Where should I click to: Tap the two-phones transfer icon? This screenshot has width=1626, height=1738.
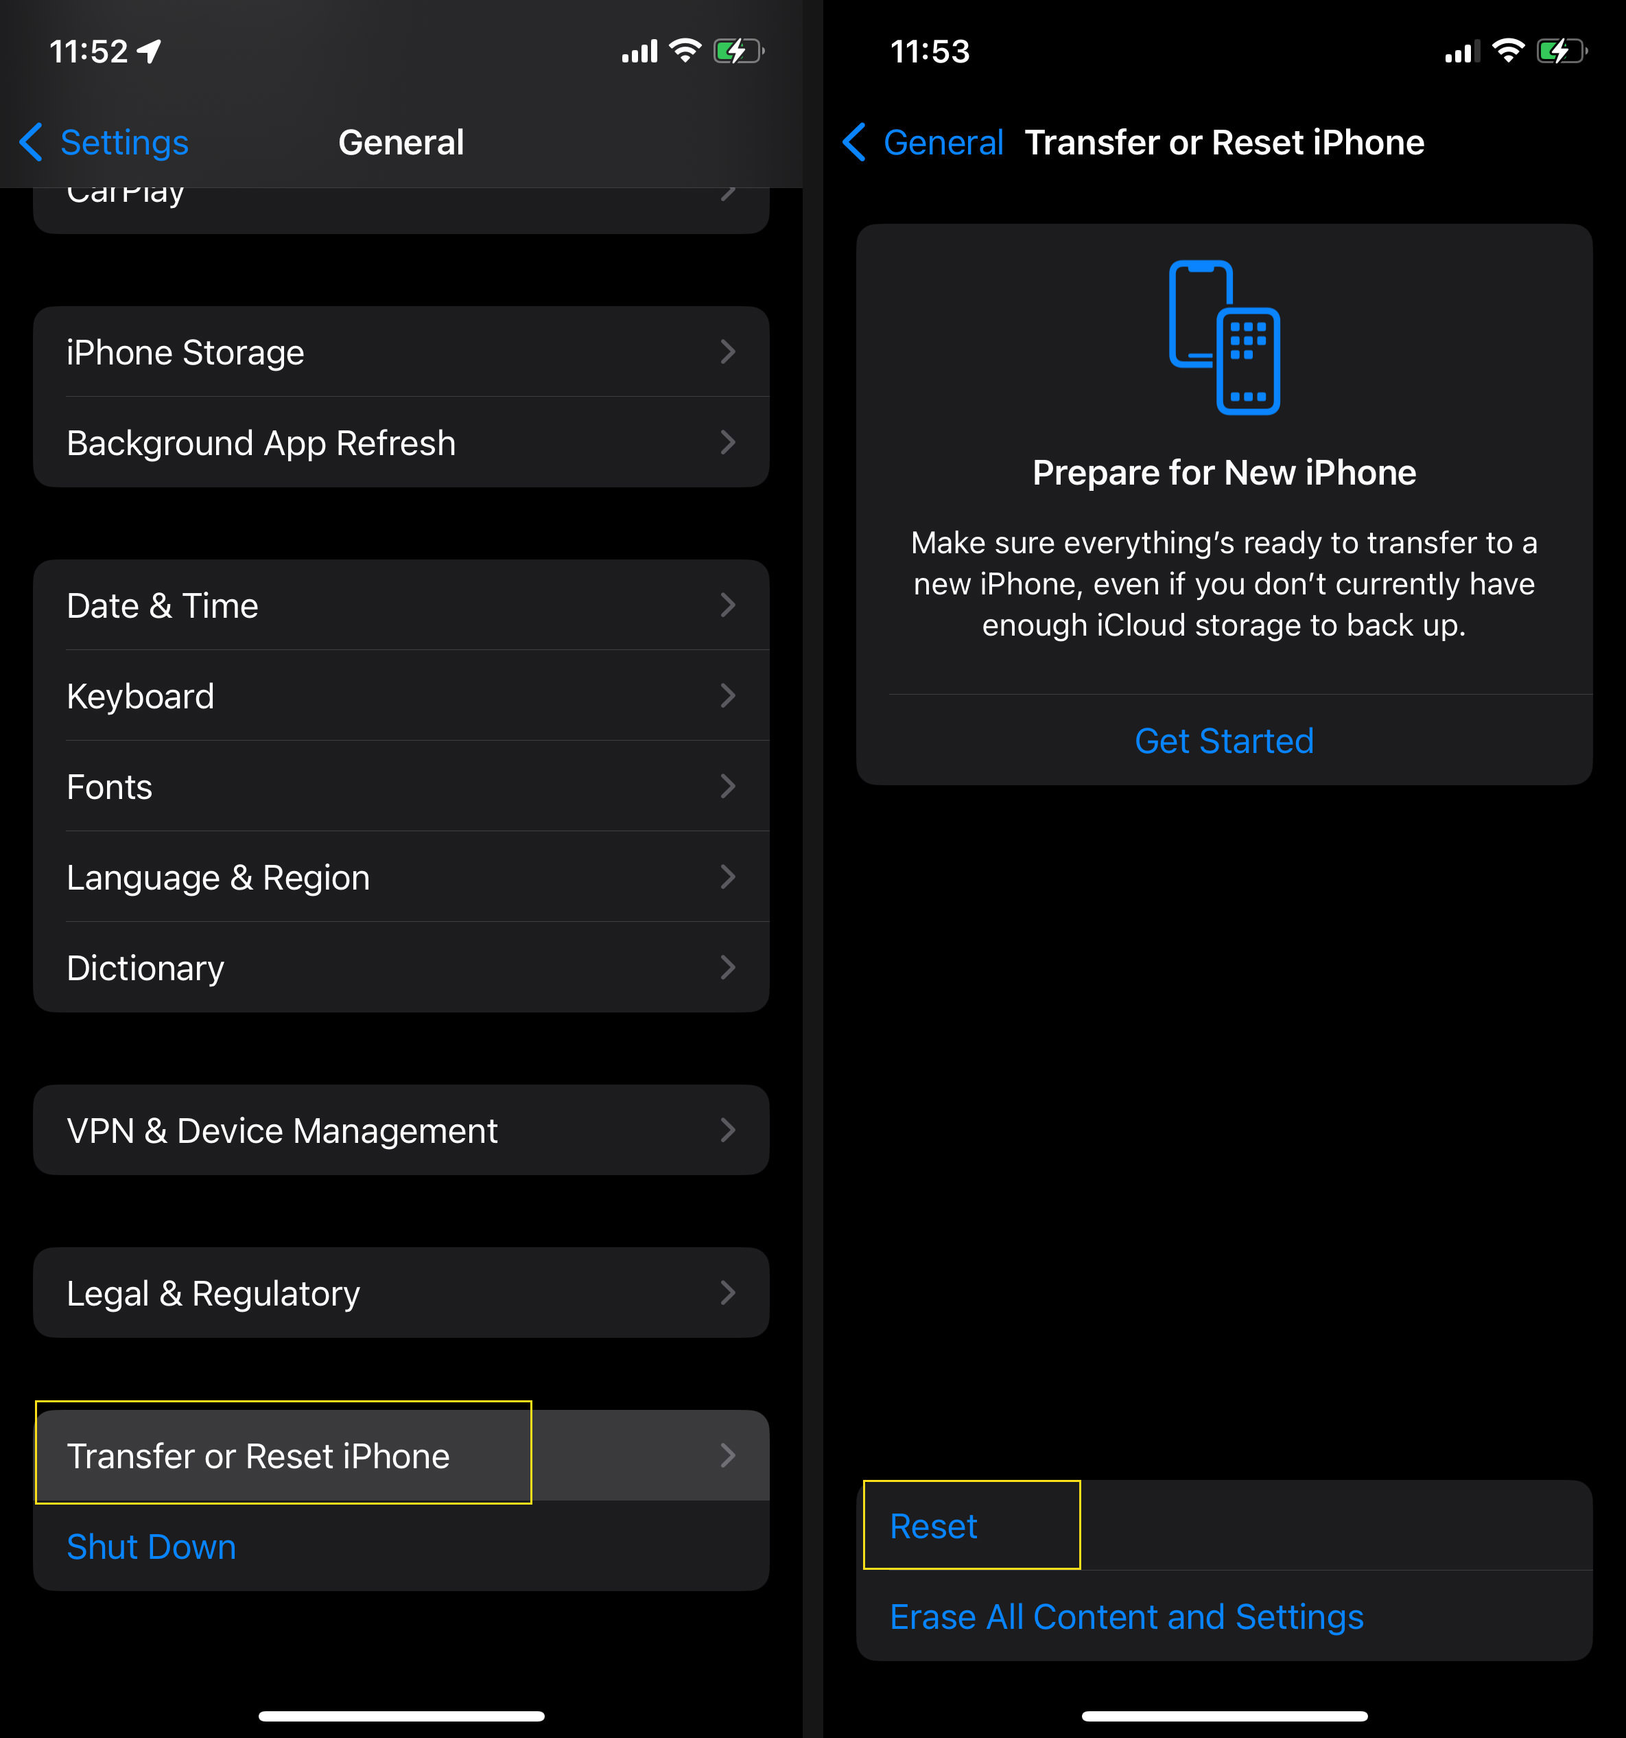(x=1224, y=338)
